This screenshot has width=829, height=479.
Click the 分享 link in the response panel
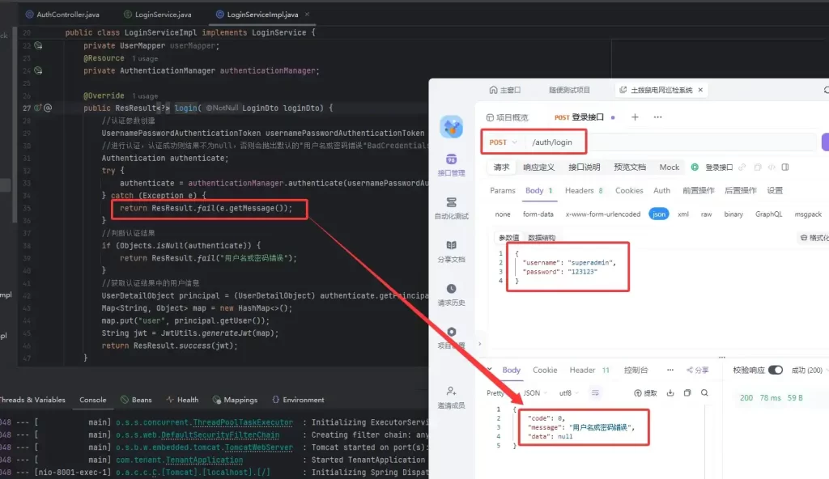click(697, 370)
